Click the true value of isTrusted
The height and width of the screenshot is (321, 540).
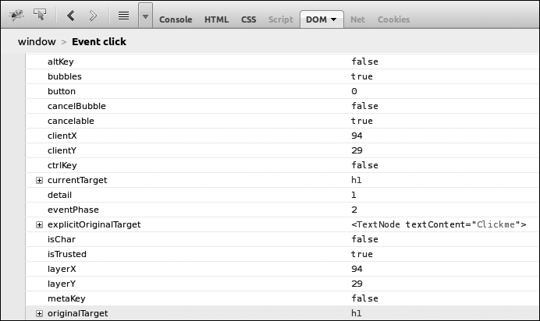(x=362, y=254)
